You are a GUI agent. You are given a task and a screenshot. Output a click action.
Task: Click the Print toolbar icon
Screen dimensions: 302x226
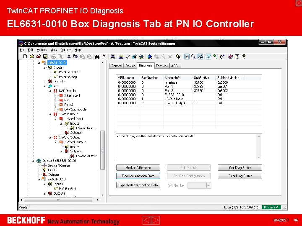pyautogui.click(x=54, y=56)
